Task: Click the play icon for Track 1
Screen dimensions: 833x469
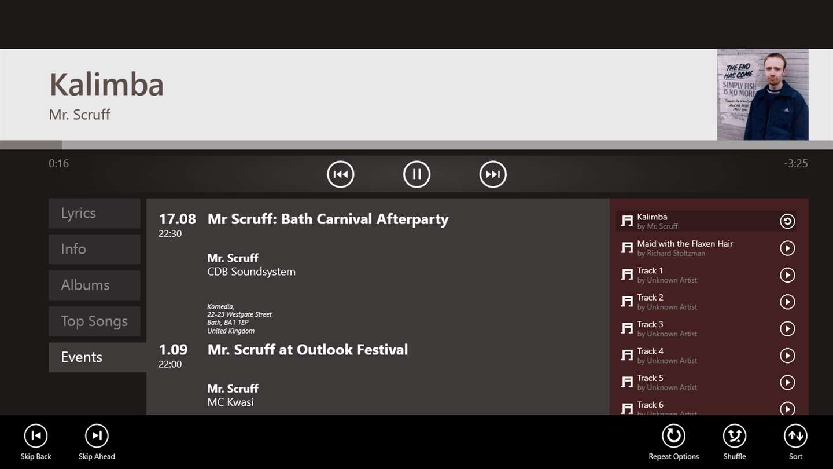Action: (x=787, y=275)
